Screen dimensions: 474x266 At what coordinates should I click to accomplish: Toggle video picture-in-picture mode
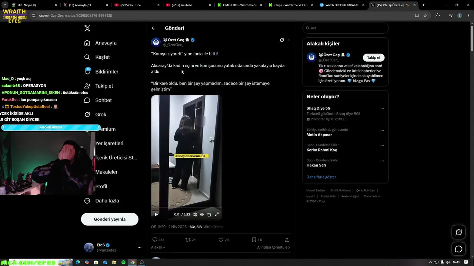pyautogui.click(x=209, y=214)
